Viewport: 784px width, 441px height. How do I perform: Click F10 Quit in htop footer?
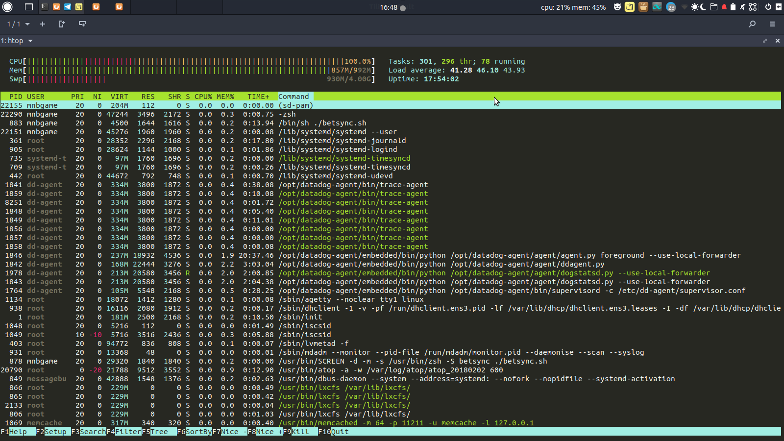334,432
